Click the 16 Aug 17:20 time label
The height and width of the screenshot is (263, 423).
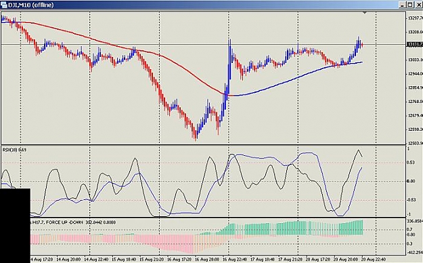tap(179, 259)
